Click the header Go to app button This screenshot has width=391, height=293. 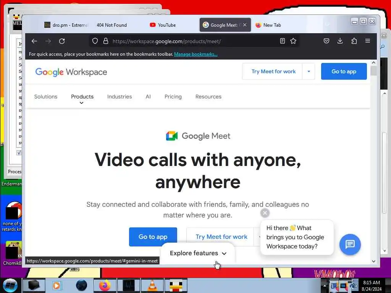click(x=344, y=71)
